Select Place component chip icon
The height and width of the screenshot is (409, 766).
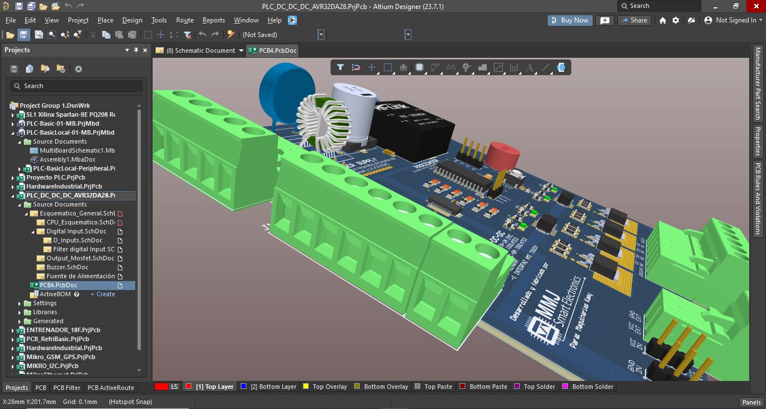419,67
